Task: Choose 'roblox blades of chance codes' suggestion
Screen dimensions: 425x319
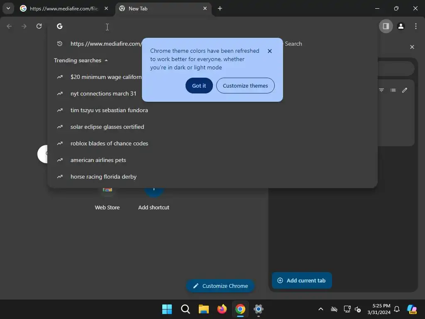Action: point(212,143)
